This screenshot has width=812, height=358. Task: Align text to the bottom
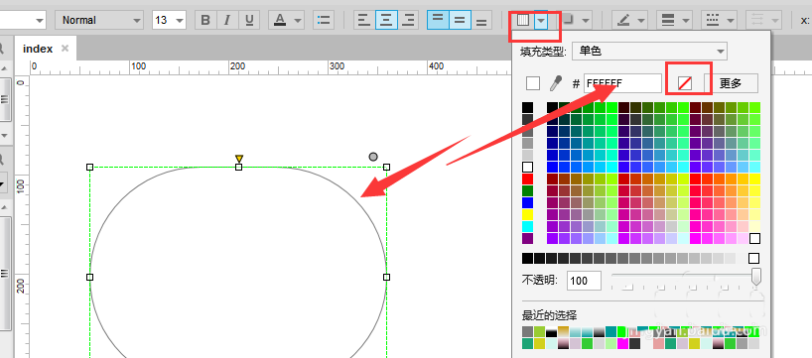click(481, 20)
